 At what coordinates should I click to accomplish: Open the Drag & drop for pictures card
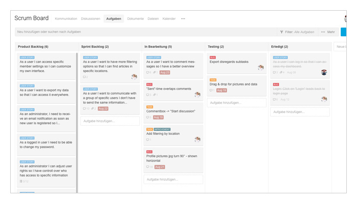coord(237,85)
